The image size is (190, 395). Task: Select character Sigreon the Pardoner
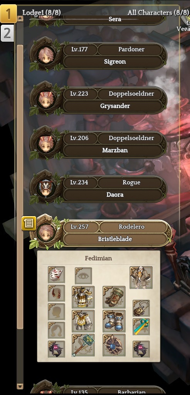(98, 56)
